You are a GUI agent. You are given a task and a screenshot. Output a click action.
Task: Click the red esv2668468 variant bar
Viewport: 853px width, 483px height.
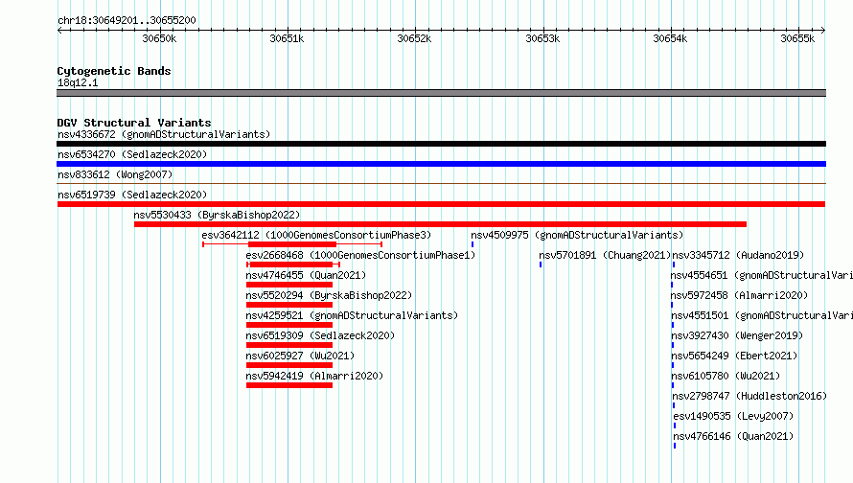tap(293, 264)
